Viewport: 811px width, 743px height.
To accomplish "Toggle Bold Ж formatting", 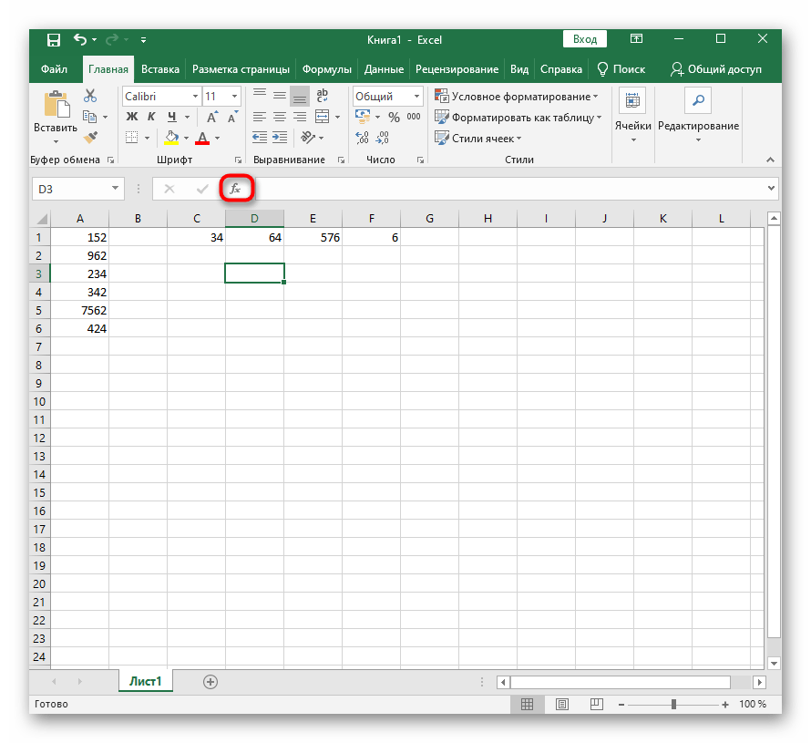I will 132,117.
